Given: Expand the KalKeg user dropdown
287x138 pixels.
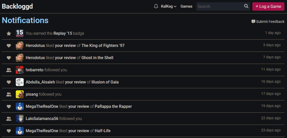Looking at the screenshot, I should pyautogui.click(x=169, y=6).
